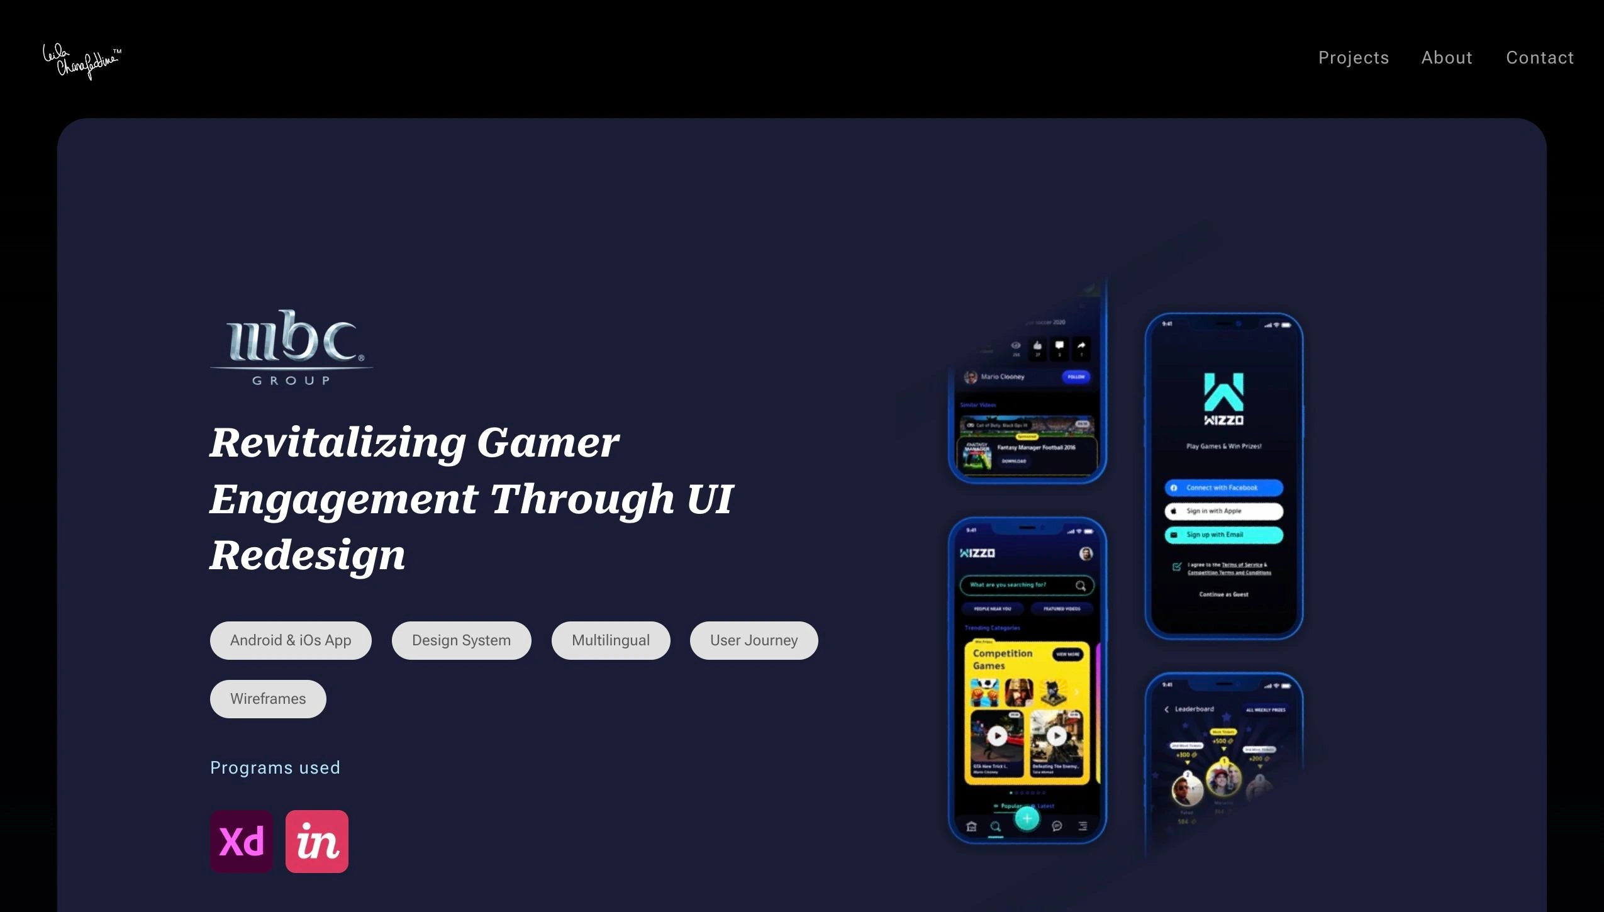Select the Design System tag
The height and width of the screenshot is (912, 1604).
460,640
